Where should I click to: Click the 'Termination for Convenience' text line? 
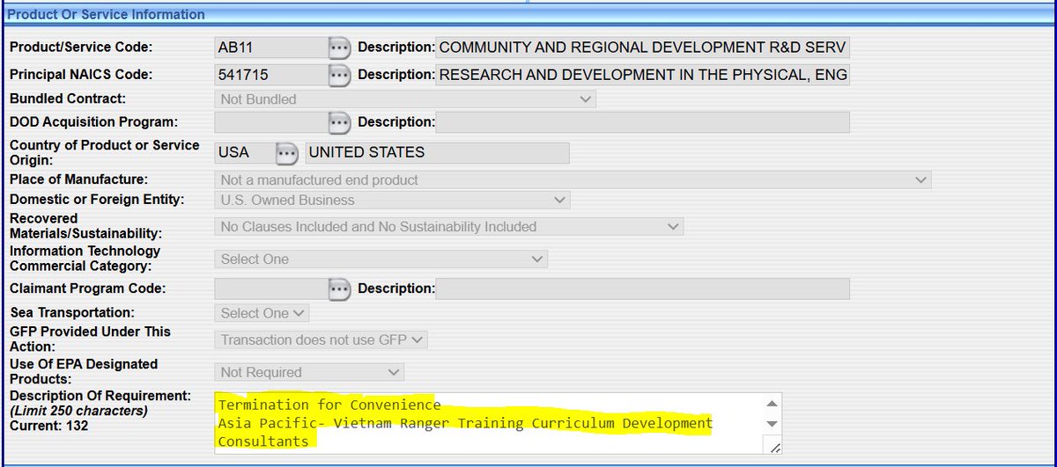point(329,405)
